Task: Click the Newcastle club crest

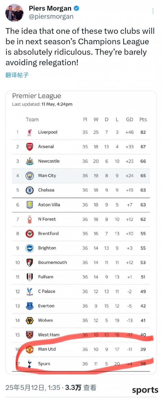Action: click(30, 161)
